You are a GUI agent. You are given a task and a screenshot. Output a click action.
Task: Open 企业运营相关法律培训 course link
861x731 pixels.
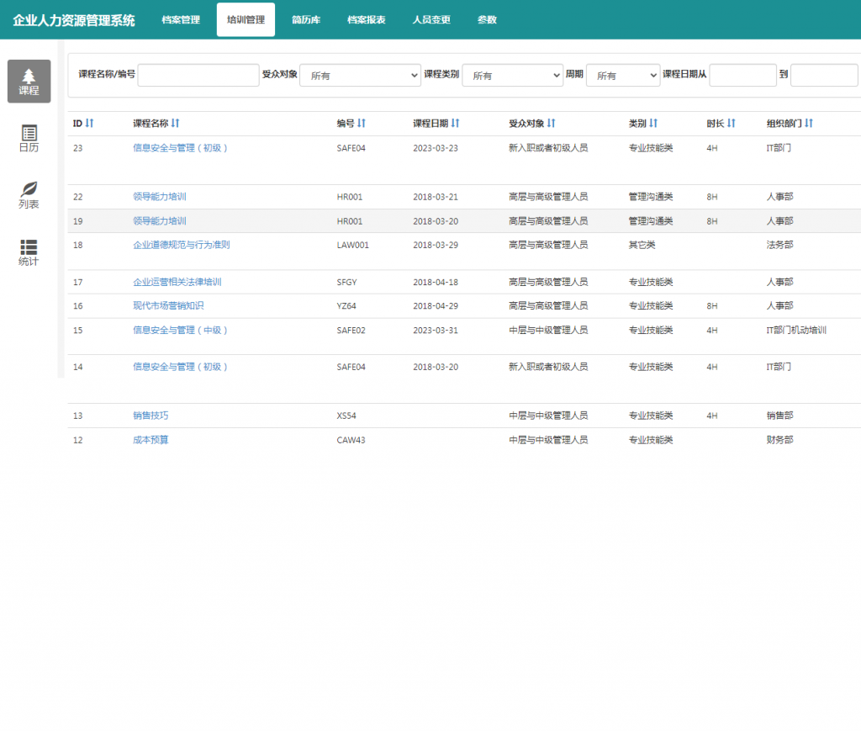[177, 283]
